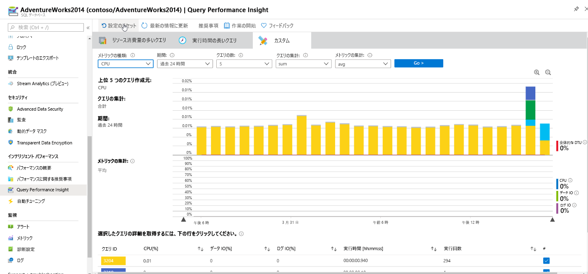Open パフォーマンスの概要
The width and height of the screenshot is (588, 274).
(x=34, y=168)
